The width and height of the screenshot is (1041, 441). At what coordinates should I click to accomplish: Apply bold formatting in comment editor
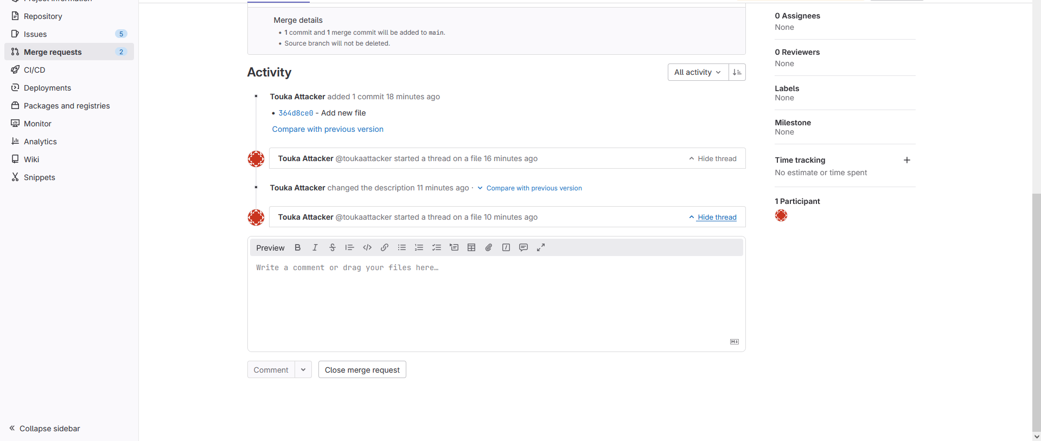(297, 247)
